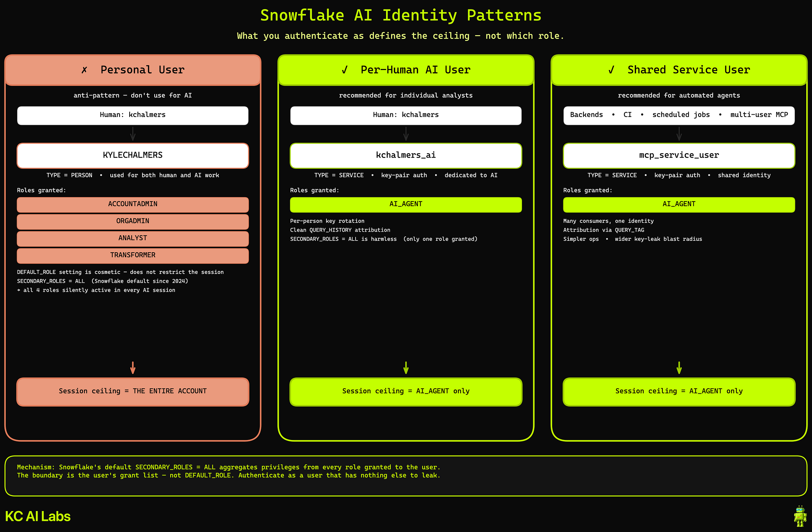Click the robot mascot icon
This screenshot has width=812, height=532.
[800, 516]
